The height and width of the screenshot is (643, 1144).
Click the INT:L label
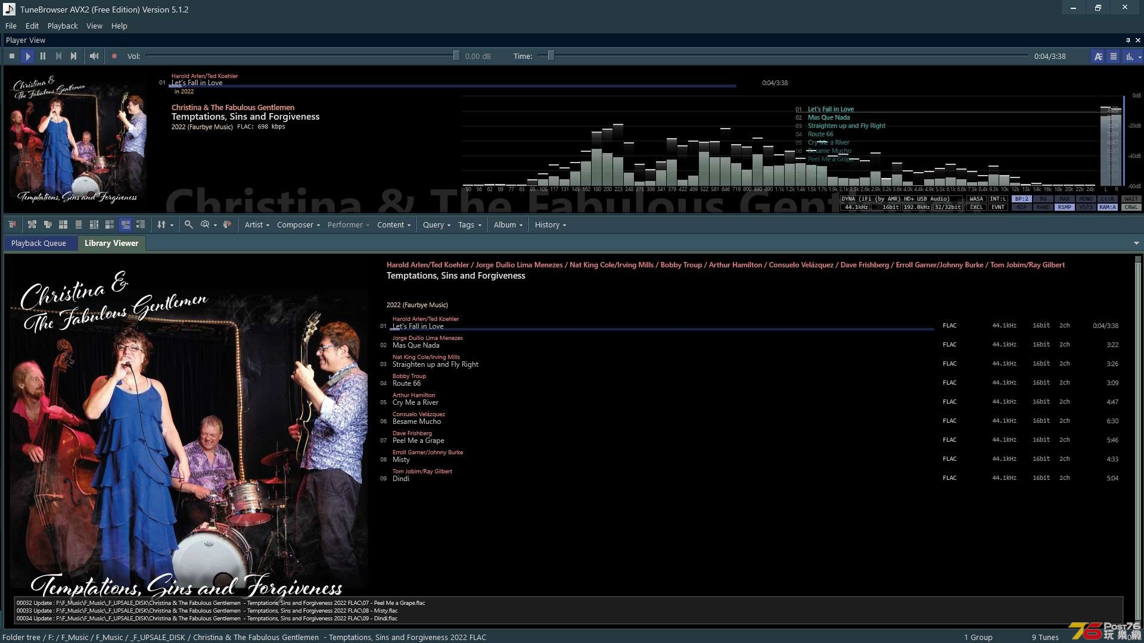(997, 199)
